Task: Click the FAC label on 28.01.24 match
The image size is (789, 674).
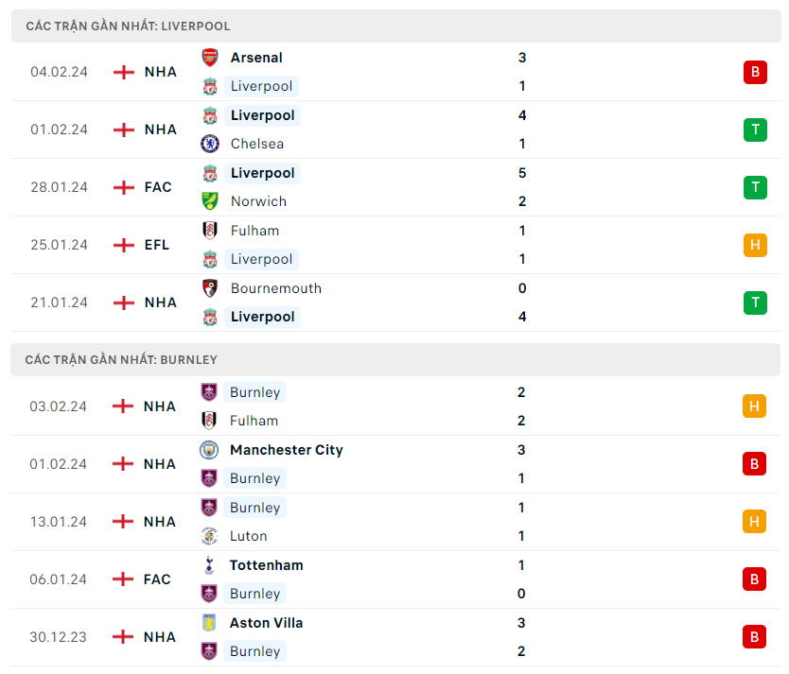Action: coord(158,187)
